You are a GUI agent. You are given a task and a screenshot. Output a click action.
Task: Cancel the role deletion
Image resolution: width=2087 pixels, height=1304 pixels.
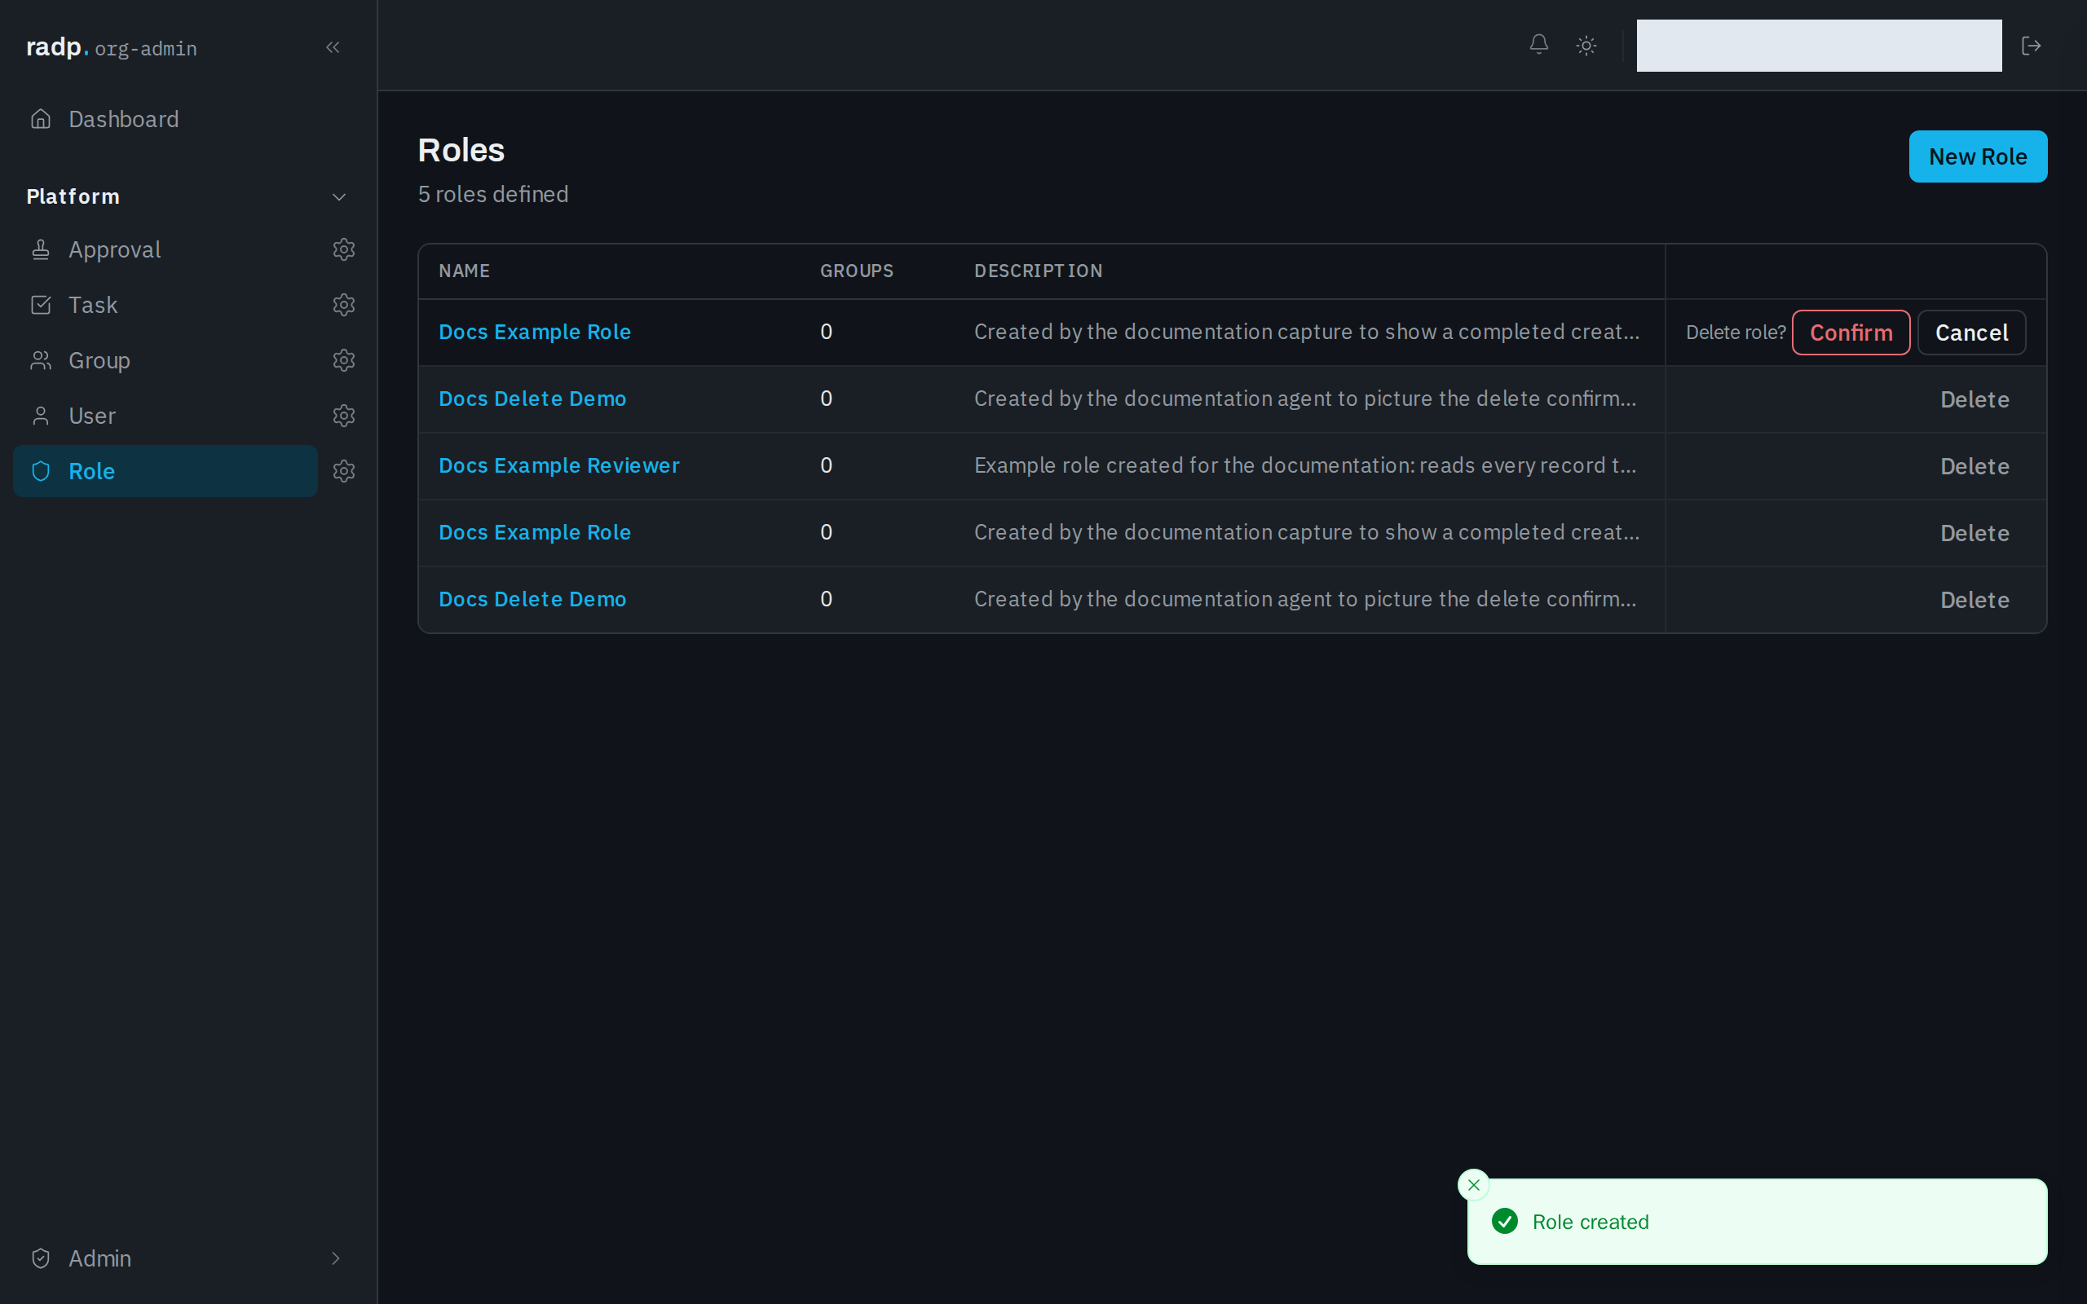(x=1971, y=332)
